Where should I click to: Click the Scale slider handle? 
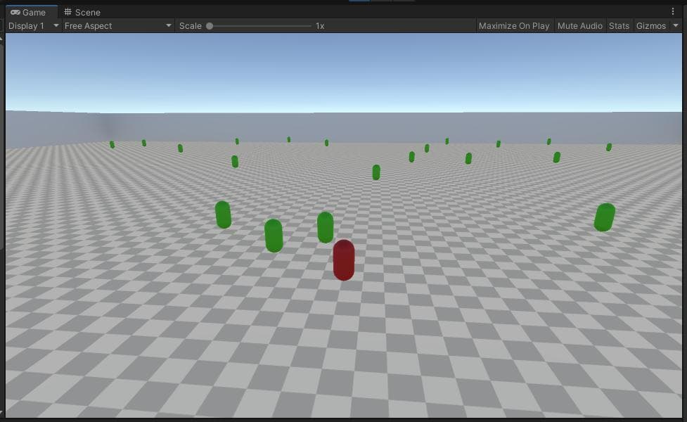tap(210, 26)
